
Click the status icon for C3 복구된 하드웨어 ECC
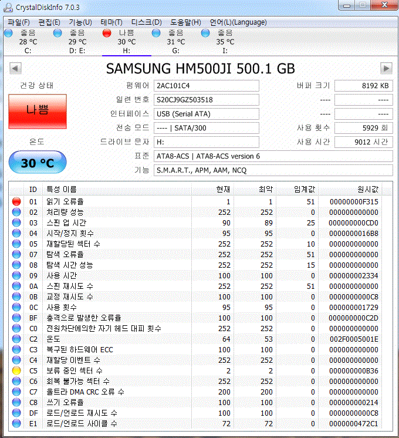coord(16,349)
